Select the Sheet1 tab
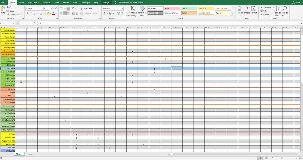The height and width of the screenshot is (160, 303). click(x=19, y=154)
